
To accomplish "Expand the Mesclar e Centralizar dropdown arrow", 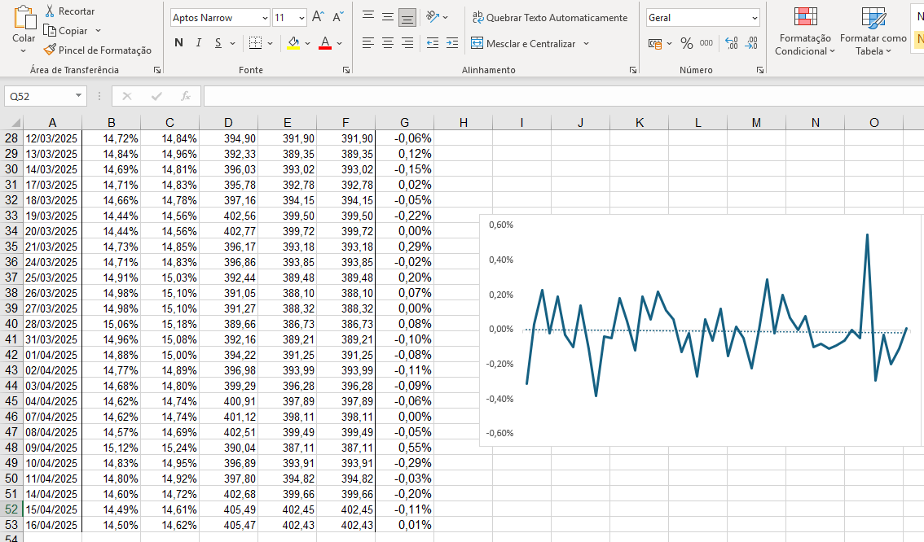I will pyautogui.click(x=586, y=44).
